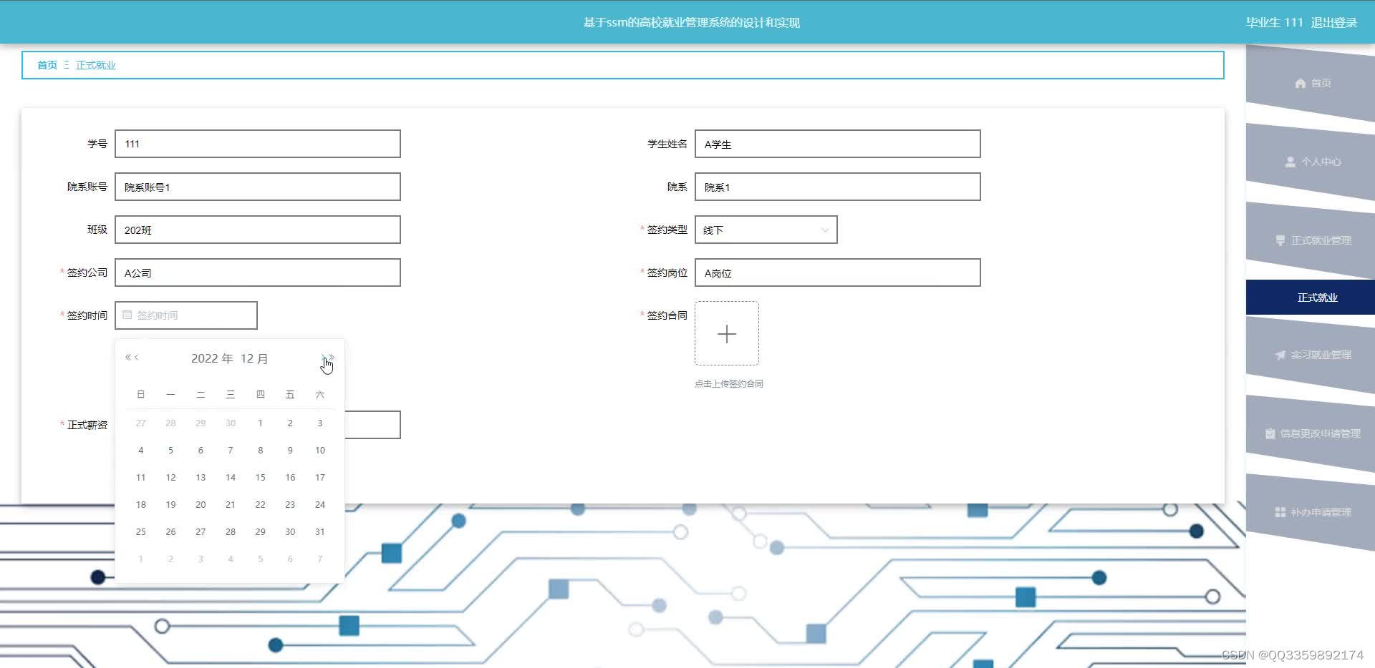This screenshot has width=1375, height=668.
Task: Click 退出登录 to log out
Action: 1334,22
